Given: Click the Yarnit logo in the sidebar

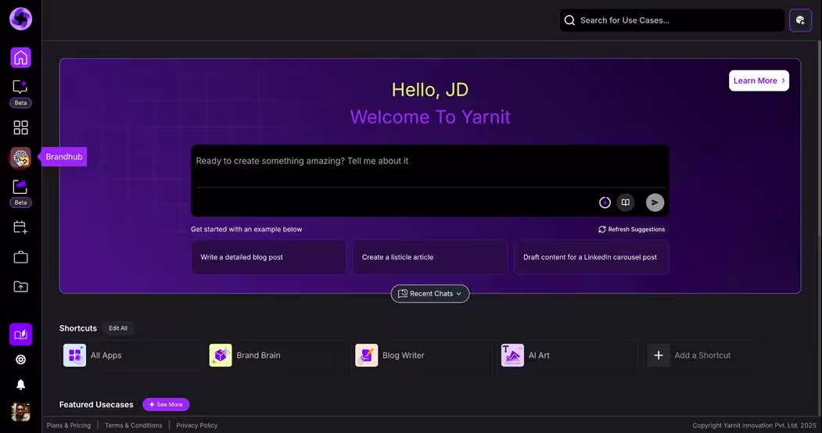Looking at the screenshot, I should click(x=21, y=19).
